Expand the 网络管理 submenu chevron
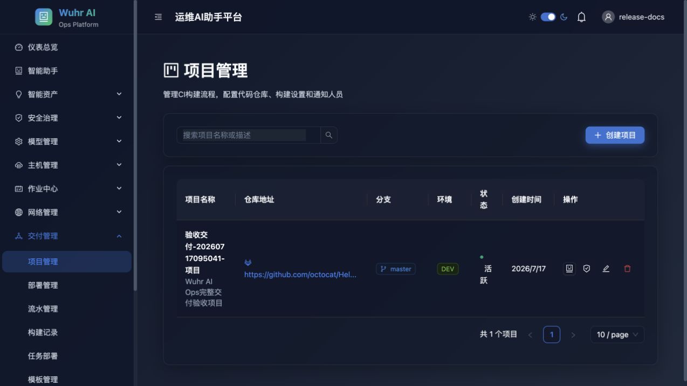687x386 pixels. [119, 212]
